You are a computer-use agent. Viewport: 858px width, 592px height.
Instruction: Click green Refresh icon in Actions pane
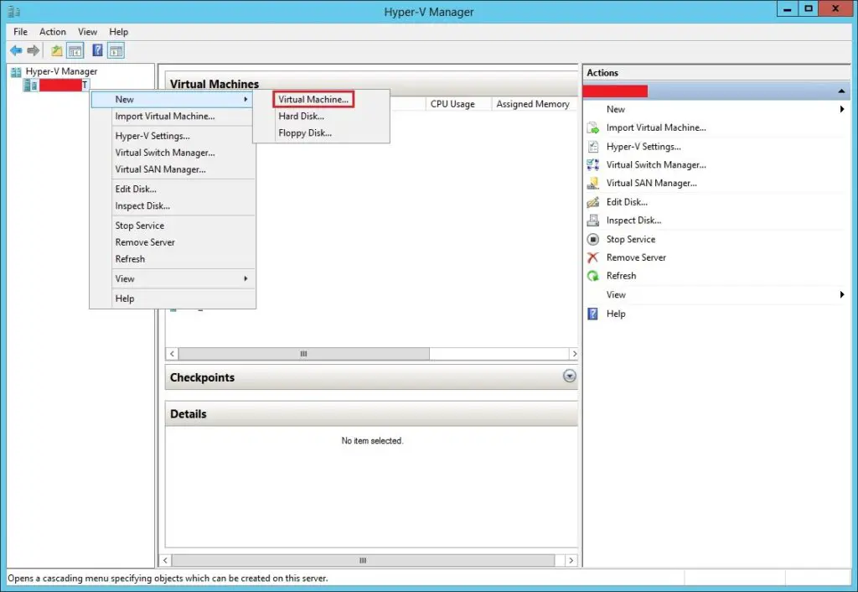pyautogui.click(x=592, y=276)
